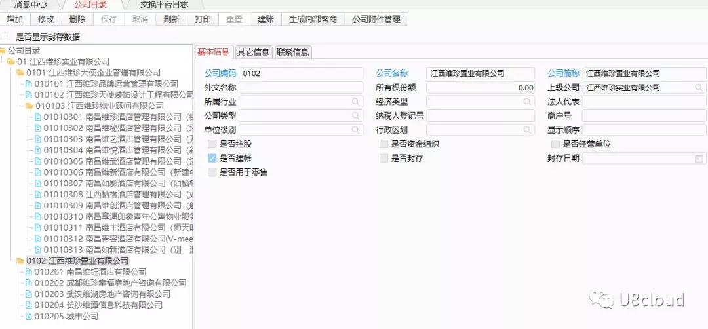Click 纳税人登记号 input field

tap(481, 115)
